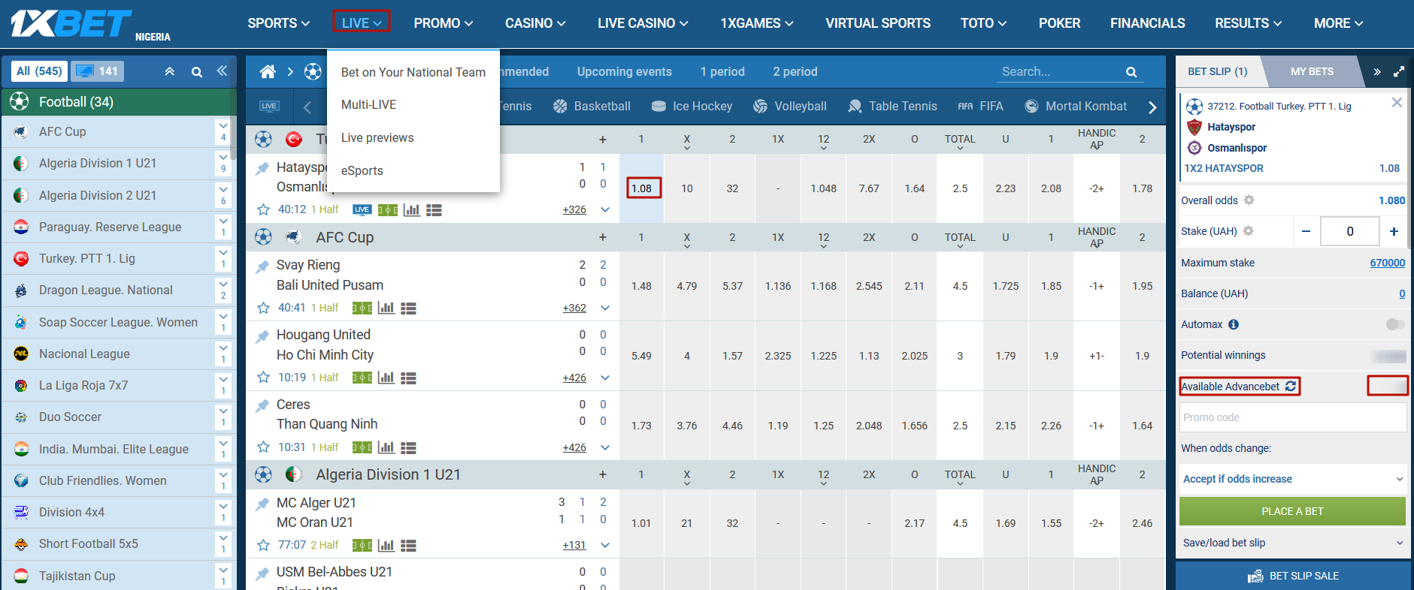Screen dimensions: 1414x590
Task: Open live video stream for Hatayspor match
Action: coord(362,209)
